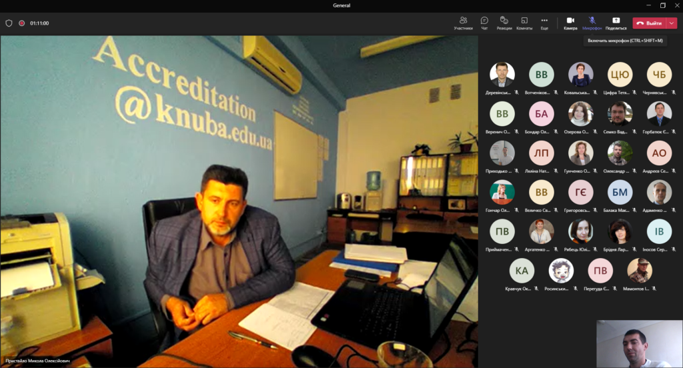
Task: Select Балака Мак... БМ avatar
Action: tap(620, 192)
